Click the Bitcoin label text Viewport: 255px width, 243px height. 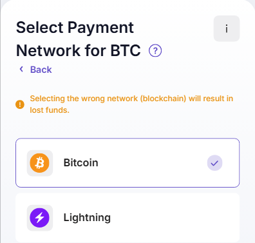click(80, 162)
